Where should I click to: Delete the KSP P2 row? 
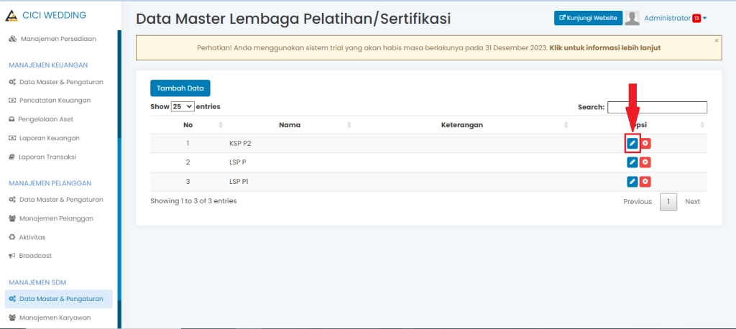[645, 144]
